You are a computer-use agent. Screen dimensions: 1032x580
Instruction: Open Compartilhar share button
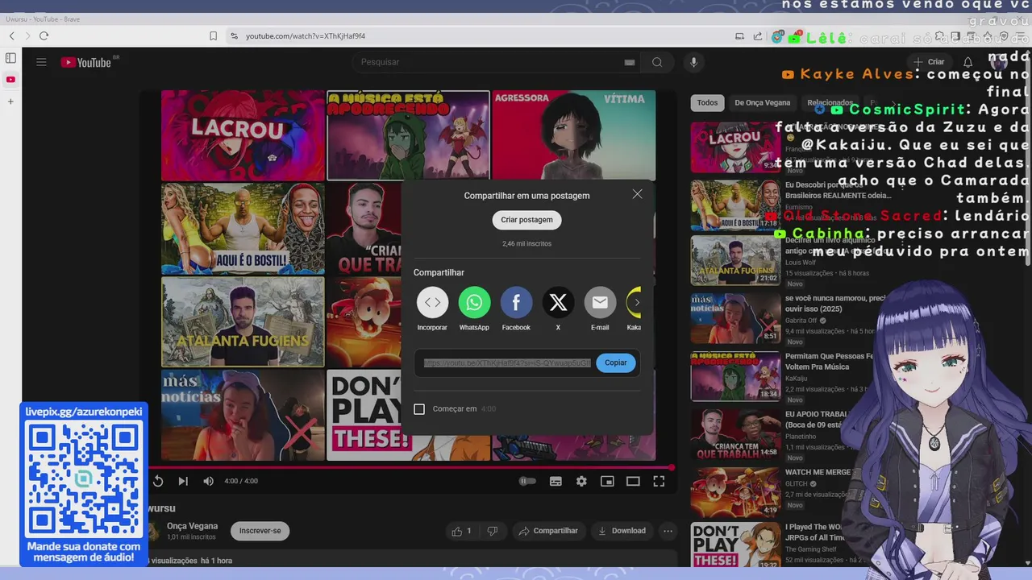(x=548, y=531)
